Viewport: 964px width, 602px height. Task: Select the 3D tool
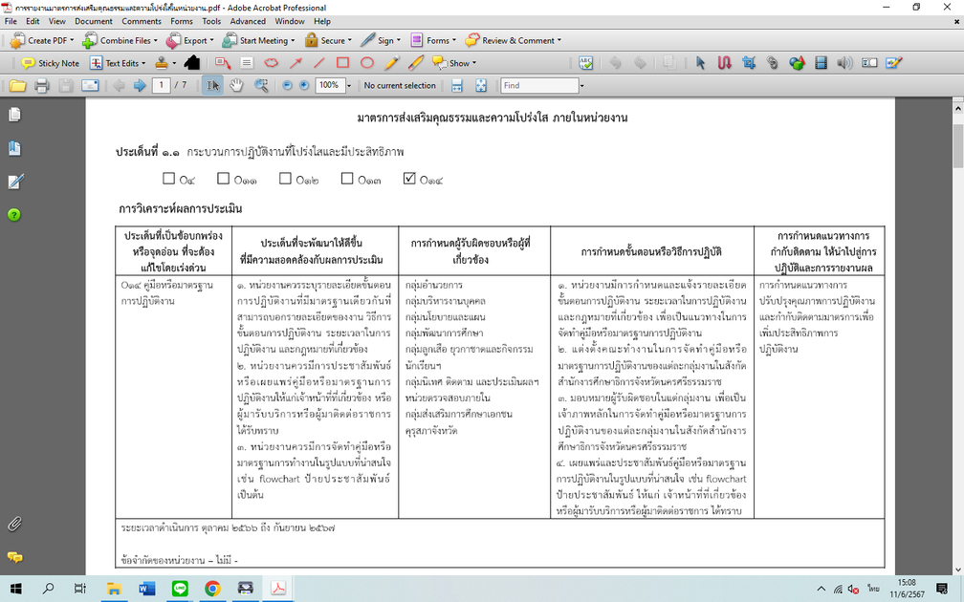(x=797, y=63)
